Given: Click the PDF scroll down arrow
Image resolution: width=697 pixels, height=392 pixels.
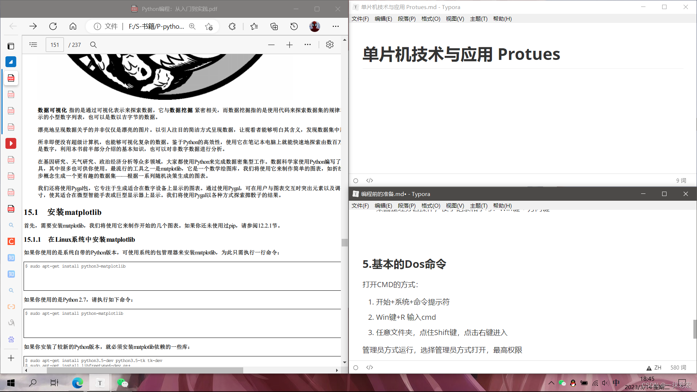Looking at the screenshot, I should tap(345, 362).
